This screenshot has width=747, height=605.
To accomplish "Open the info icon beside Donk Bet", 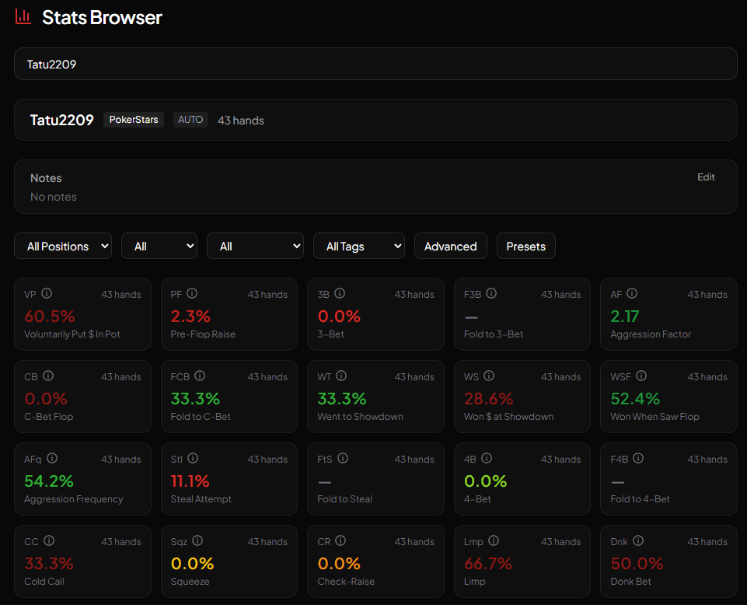I will pyautogui.click(x=638, y=540).
